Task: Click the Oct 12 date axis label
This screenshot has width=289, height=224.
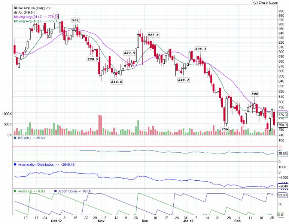Action: [57, 221]
